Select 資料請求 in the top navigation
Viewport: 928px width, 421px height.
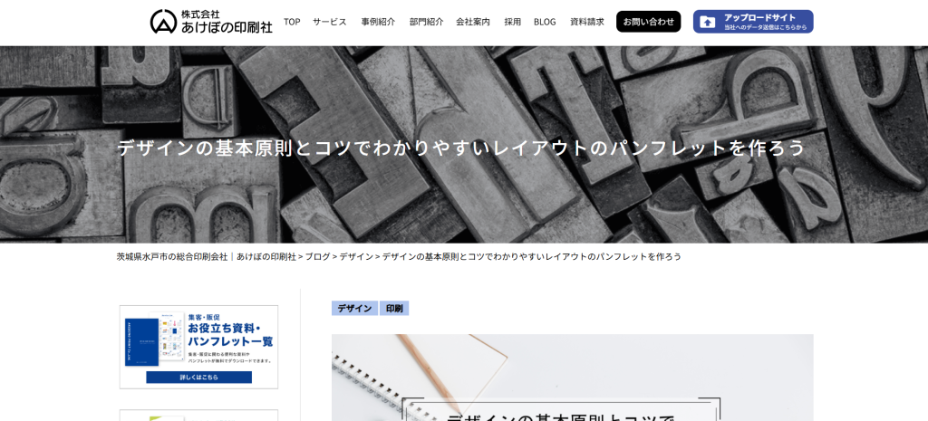tap(587, 22)
